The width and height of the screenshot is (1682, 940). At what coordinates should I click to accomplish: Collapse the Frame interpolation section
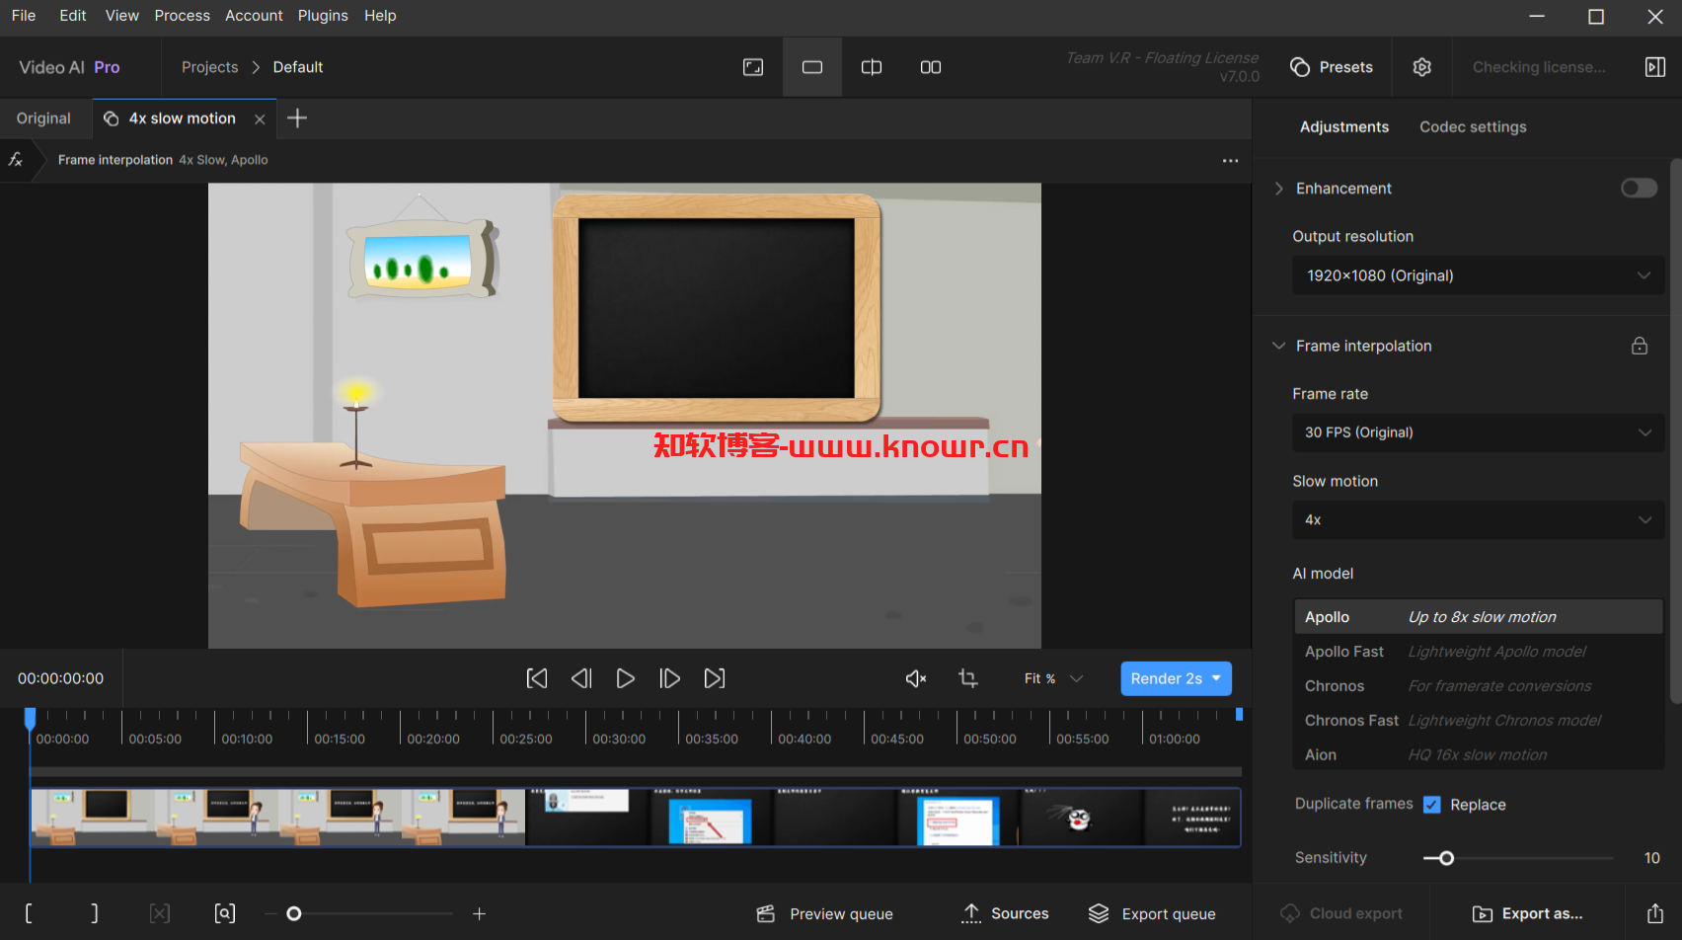pos(1279,346)
